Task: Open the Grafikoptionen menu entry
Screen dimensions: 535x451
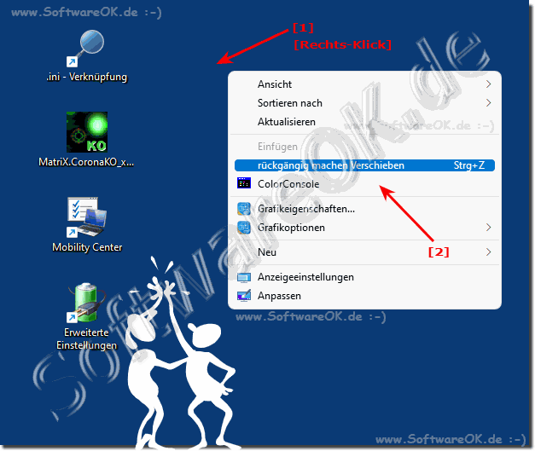Action: coord(364,228)
